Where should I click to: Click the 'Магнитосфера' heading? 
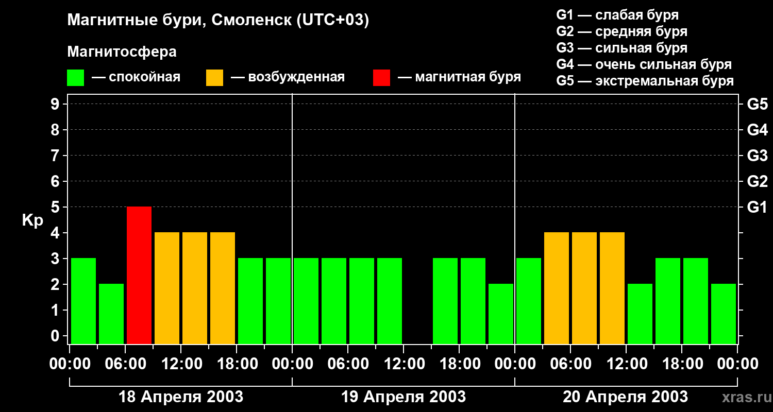pos(122,52)
